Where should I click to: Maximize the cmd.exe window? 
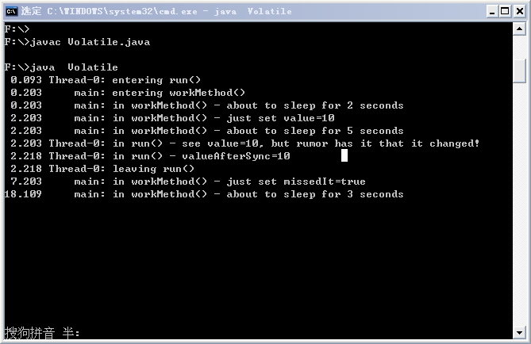505,12
